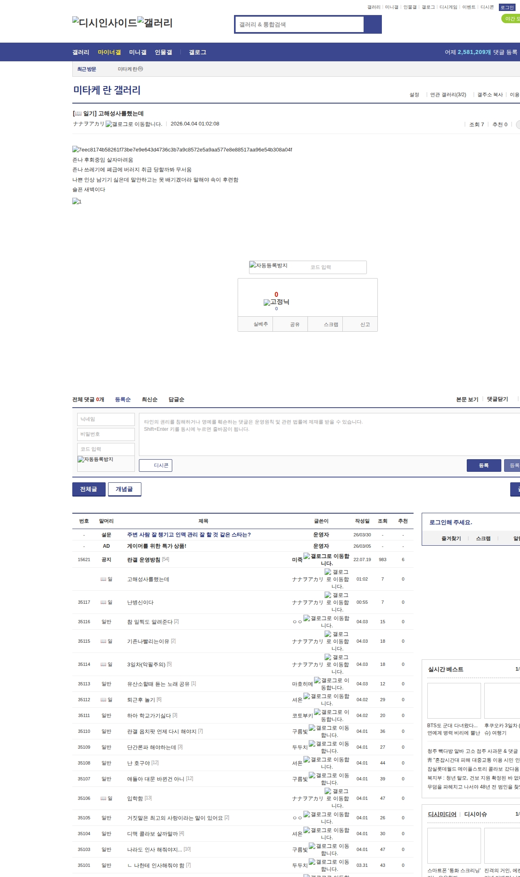Sort comments by 최신순
The height and width of the screenshot is (877, 520).
click(149, 400)
